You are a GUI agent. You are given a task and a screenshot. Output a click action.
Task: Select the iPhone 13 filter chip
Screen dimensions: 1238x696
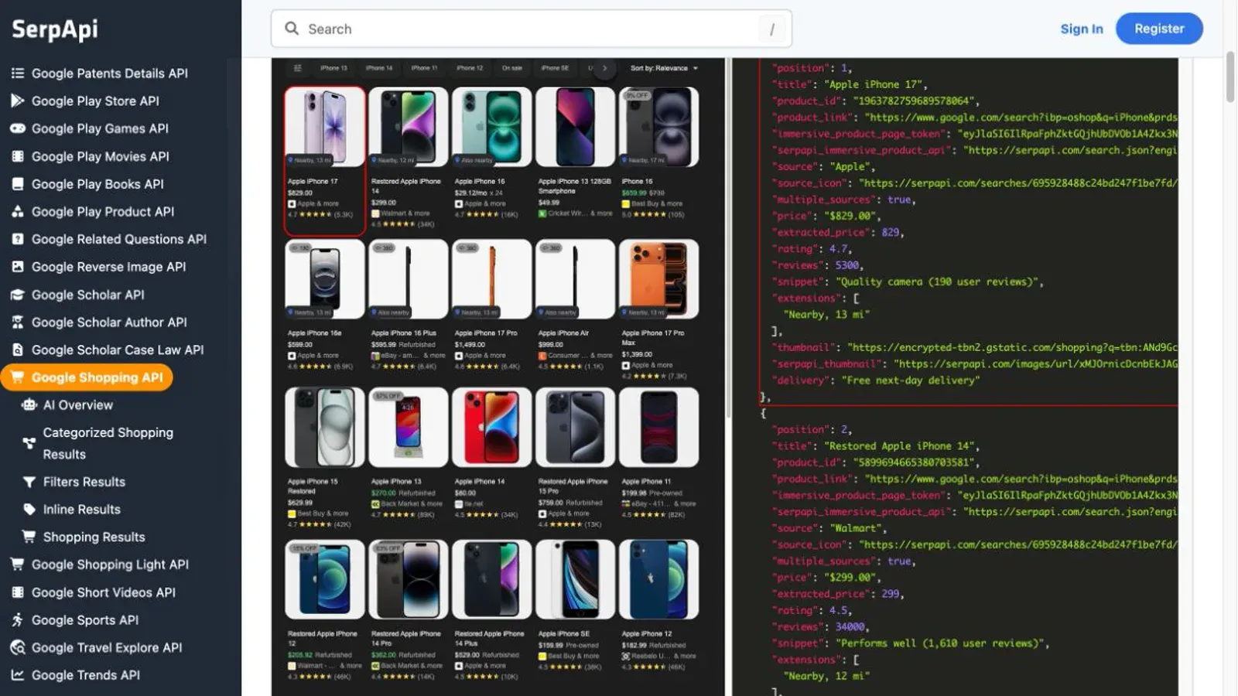click(333, 68)
